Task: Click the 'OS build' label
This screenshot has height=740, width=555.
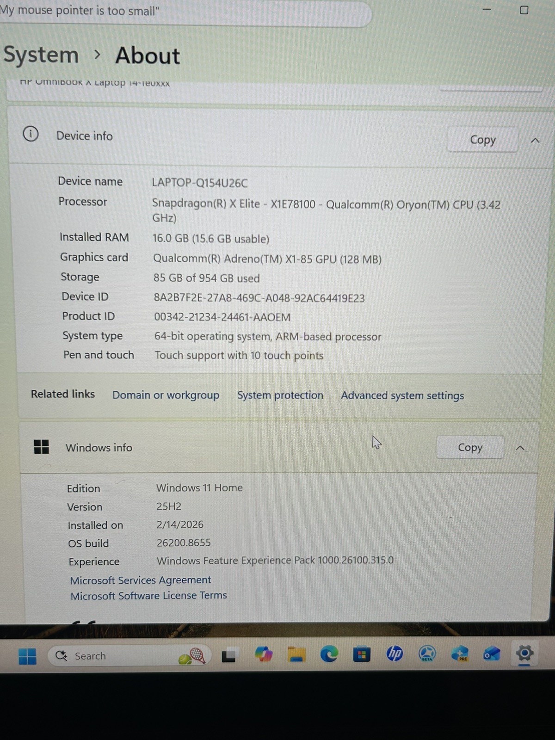Action: pyautogui.click(x=88, y=543)
